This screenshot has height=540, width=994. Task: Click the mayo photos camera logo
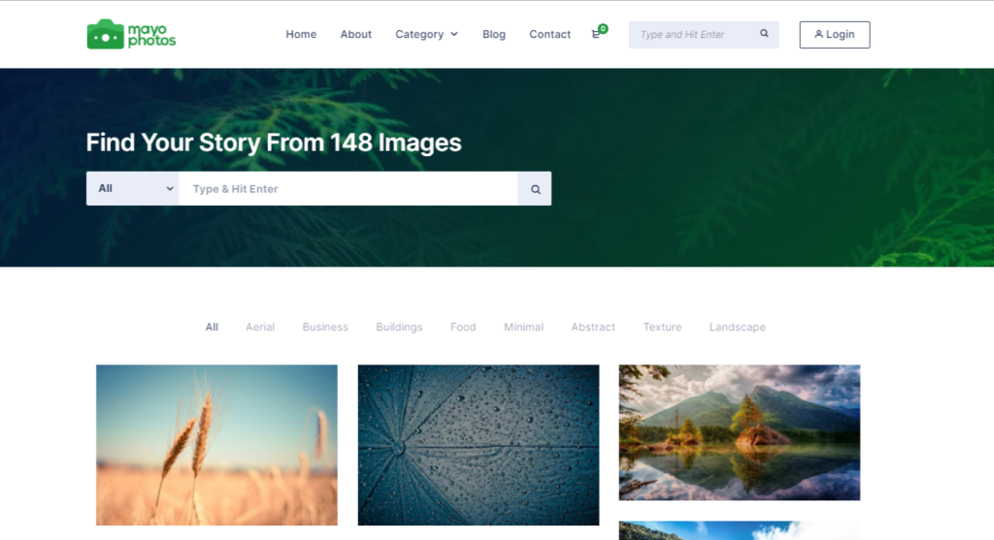131,34
